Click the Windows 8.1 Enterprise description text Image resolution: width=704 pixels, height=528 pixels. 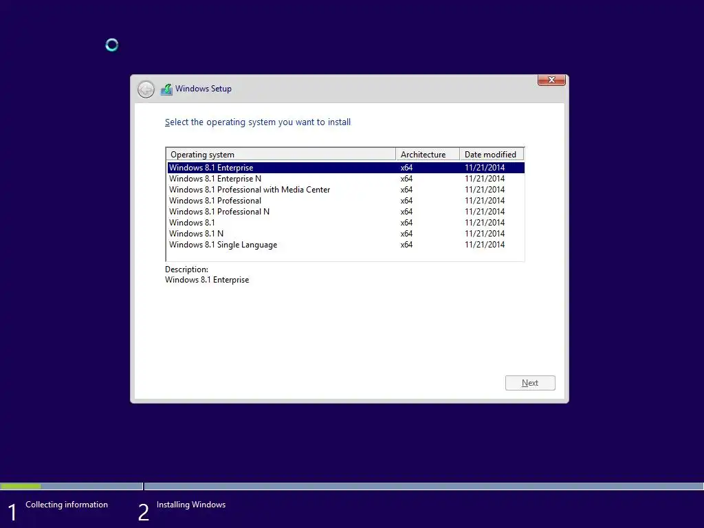pos(207,280)
